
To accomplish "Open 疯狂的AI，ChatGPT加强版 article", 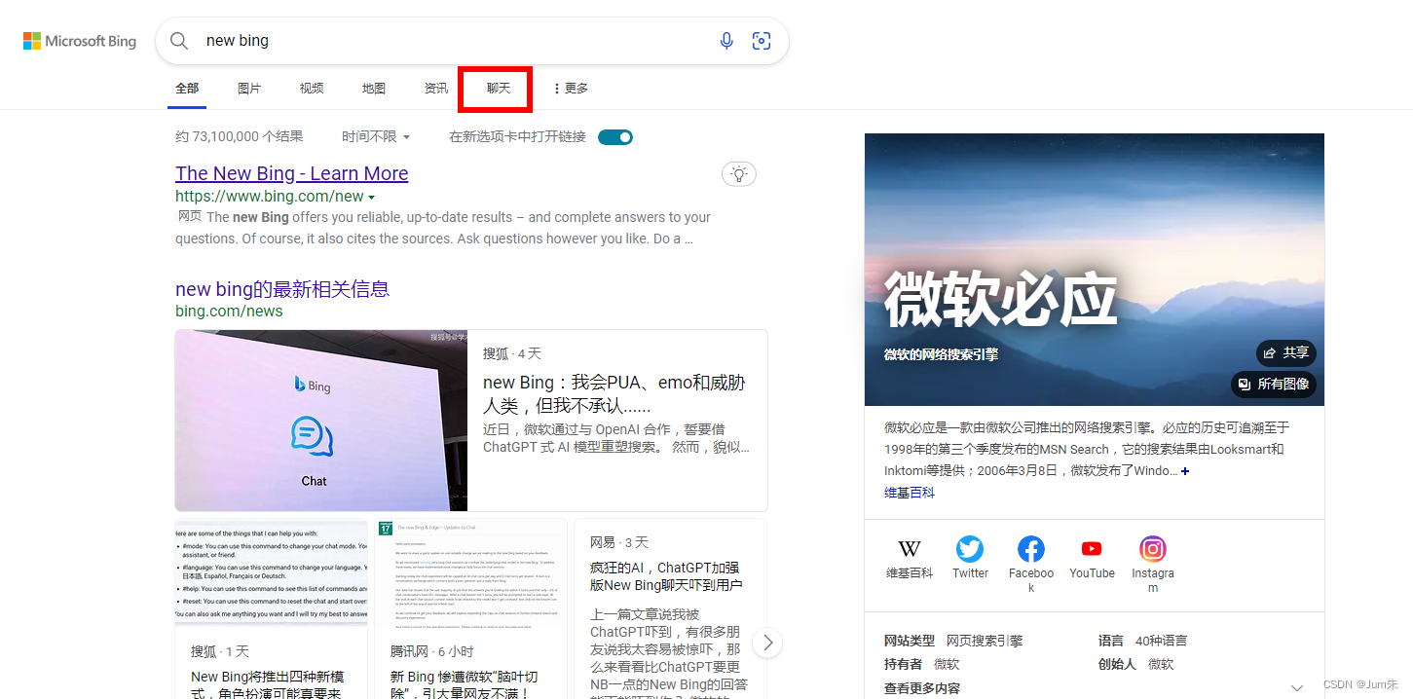I will pos(666,576).
